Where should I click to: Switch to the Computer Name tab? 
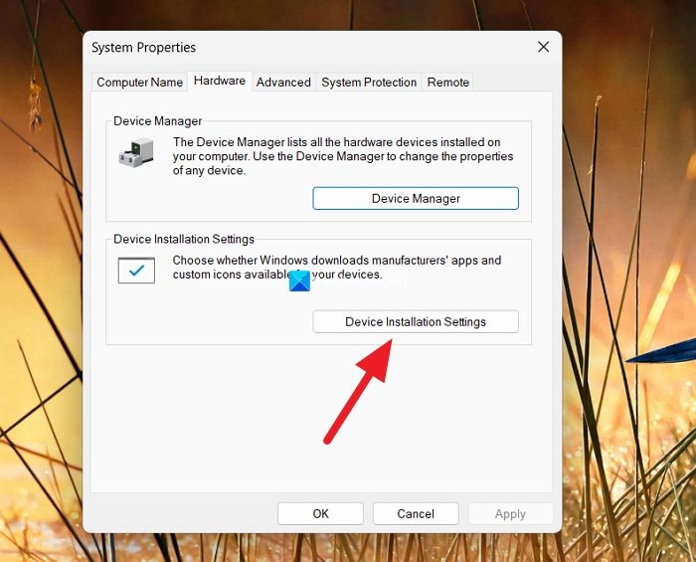(139, 83)
